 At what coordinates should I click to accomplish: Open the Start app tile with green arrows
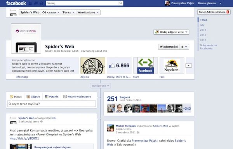(x=145, y=65)
